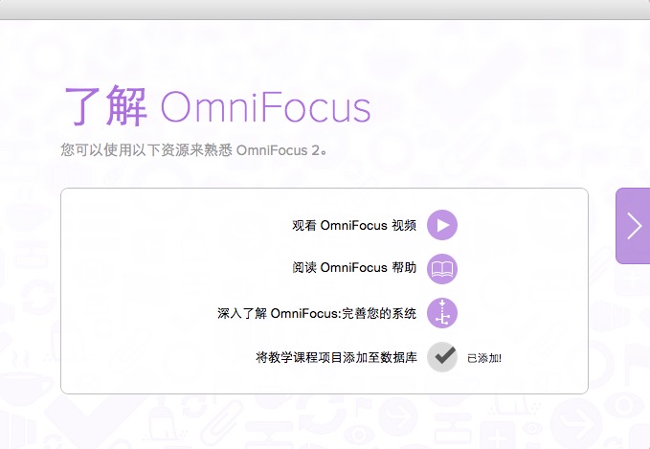Click the 阅读 OmniFocus 帮助 label
650x449 pixels.
pyautogui.click(x=354, y=268)
